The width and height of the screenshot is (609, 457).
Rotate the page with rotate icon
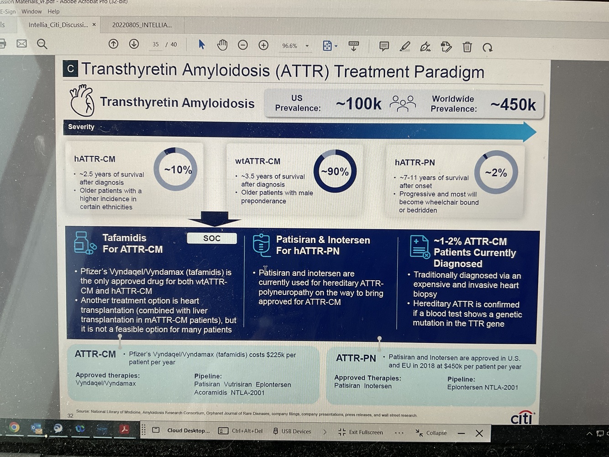(488, 47)
